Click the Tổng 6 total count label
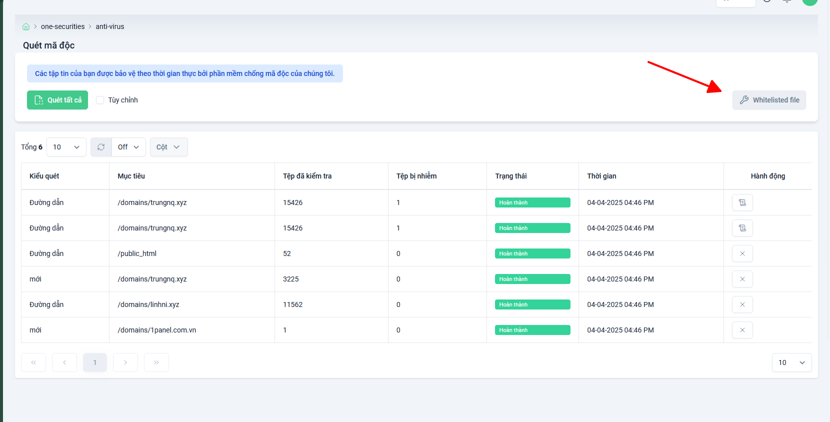Image resolution: width=830 pixels, height=422 pixels. (32, 147)
